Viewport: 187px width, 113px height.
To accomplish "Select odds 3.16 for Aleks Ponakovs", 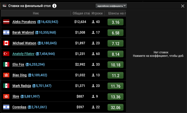I will (116, 22).
